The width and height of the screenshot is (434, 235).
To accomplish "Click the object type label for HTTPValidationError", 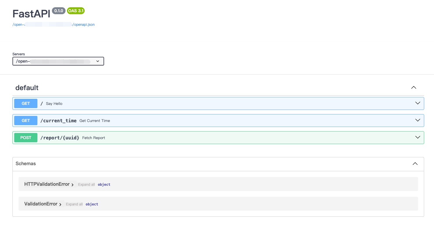I will tap(104, 185).
